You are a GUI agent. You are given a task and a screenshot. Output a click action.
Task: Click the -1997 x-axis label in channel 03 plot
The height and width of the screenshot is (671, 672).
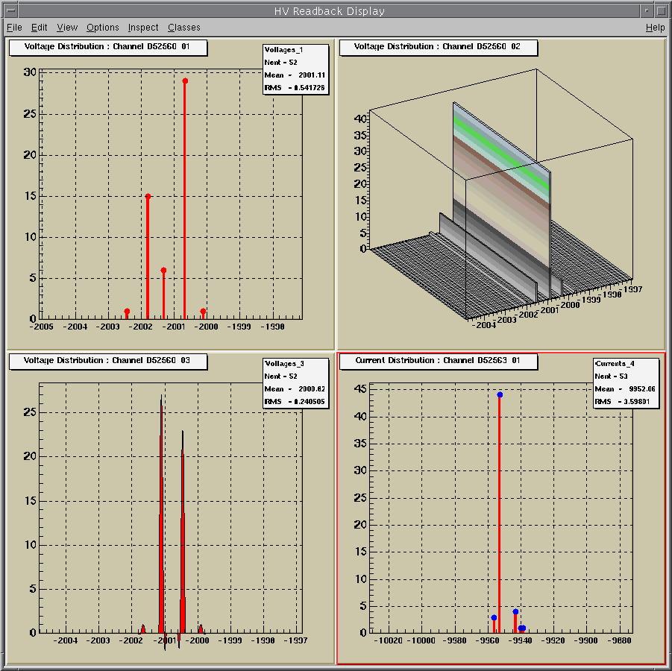(295, 640)
